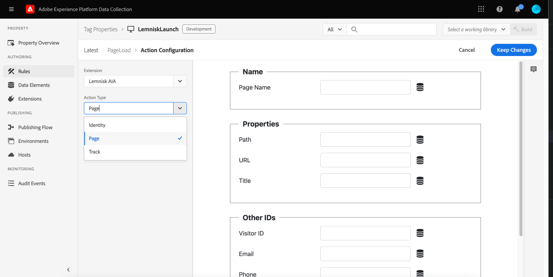This screenshot has width=553, height=277.
Task: Click the Action Type text field containing Page
Action: pyautogui.click(x=129, y=108)
